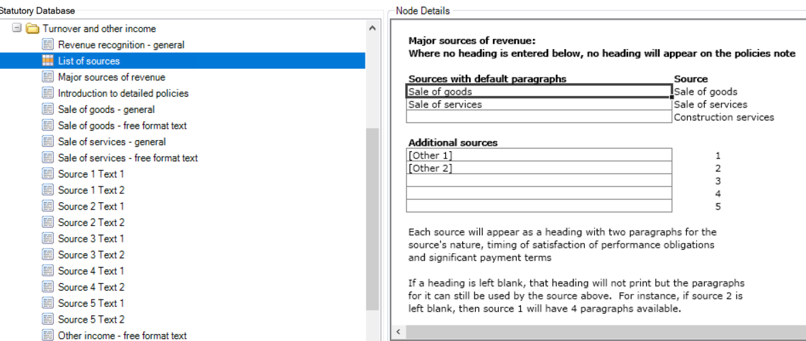Click the Sale of services - general icon
This screenshot has width=806, height=341.
[x=48, y=142]
